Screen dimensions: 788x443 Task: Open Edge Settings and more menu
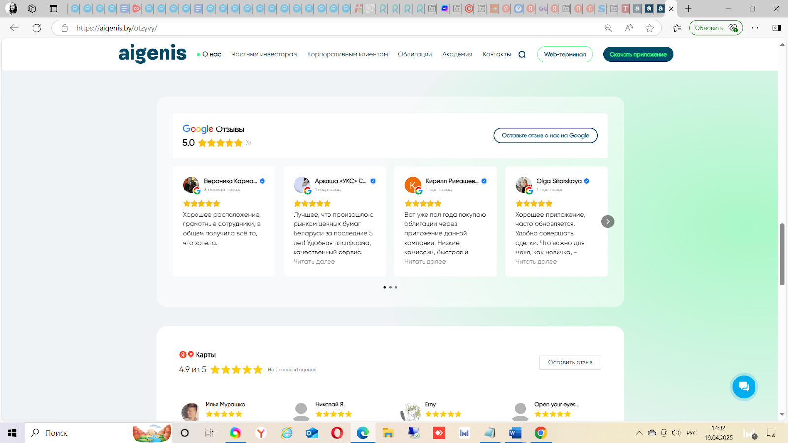coord(755,28)
